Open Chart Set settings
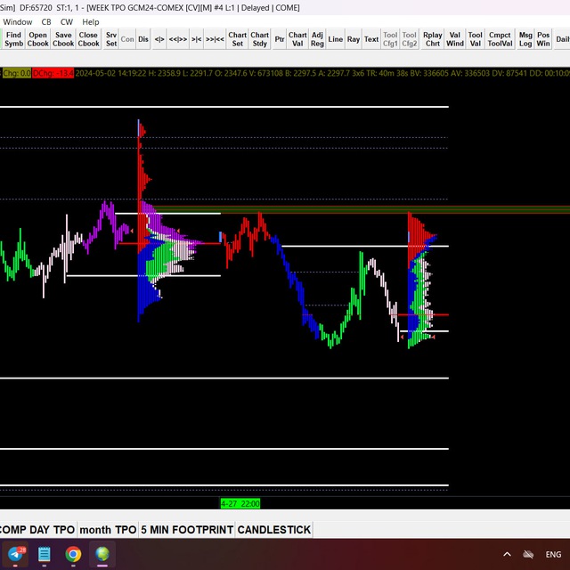570x570 pixels. tap(238, 39)
